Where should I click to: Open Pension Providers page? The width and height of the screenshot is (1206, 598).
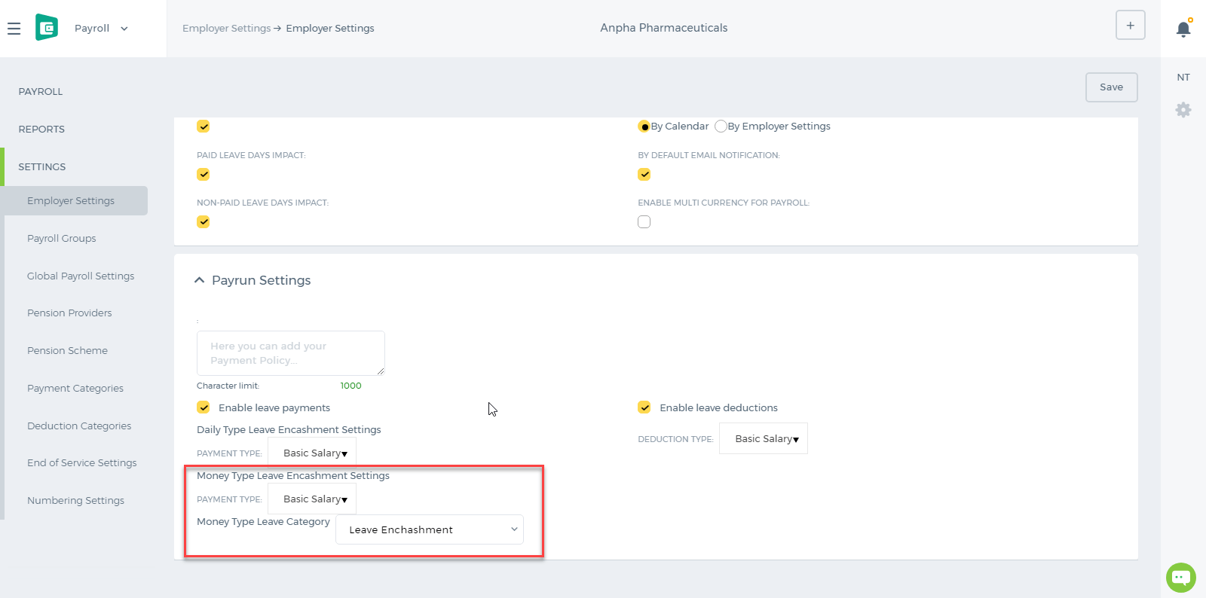pyautogui.click(x=69, y=313)
